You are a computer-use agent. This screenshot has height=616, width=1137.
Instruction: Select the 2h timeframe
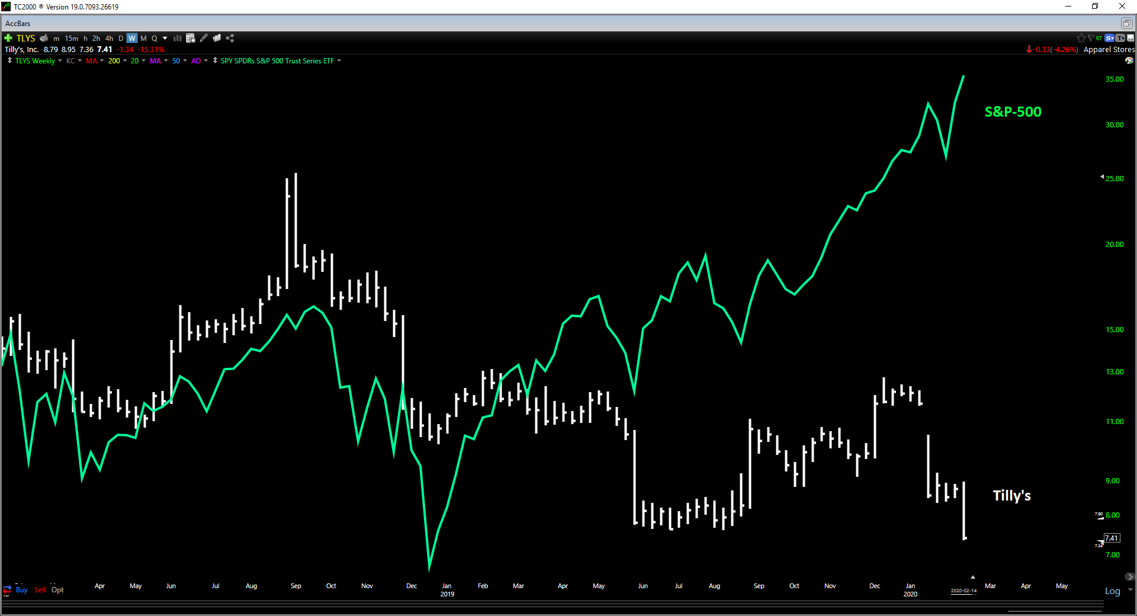click(96, 38)
